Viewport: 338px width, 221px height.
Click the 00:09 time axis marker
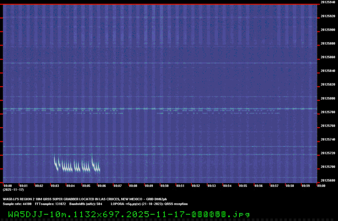[x=149, y=186]
